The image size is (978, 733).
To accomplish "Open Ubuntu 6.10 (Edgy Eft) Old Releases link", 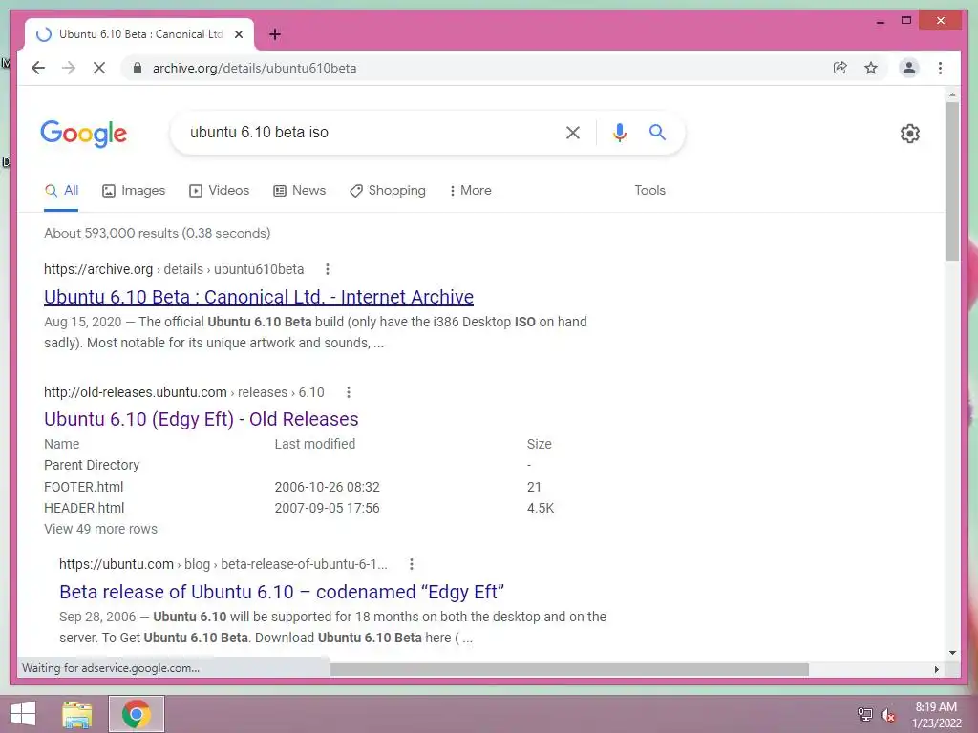I will click(201, 419).
